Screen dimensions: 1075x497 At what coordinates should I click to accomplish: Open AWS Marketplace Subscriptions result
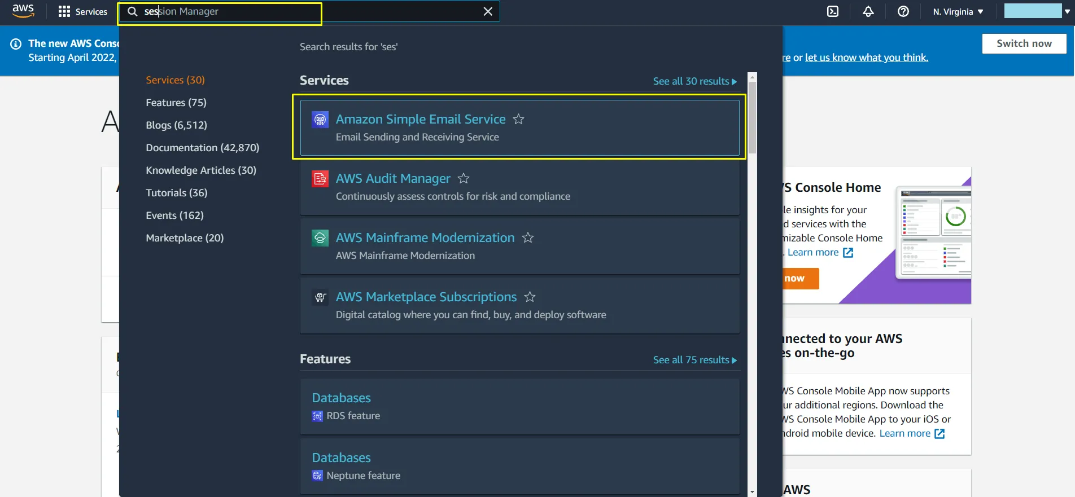pos(426,297)
